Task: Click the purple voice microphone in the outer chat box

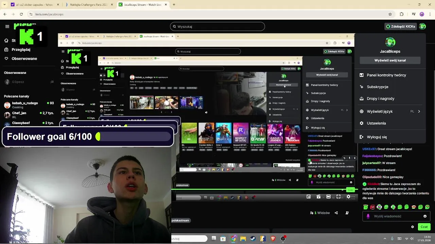Action: [x=368, y=216]
